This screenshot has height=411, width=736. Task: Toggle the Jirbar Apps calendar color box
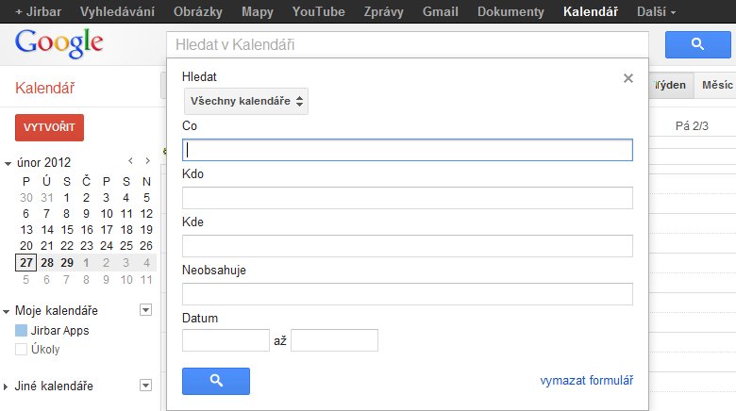coord(22,331)
